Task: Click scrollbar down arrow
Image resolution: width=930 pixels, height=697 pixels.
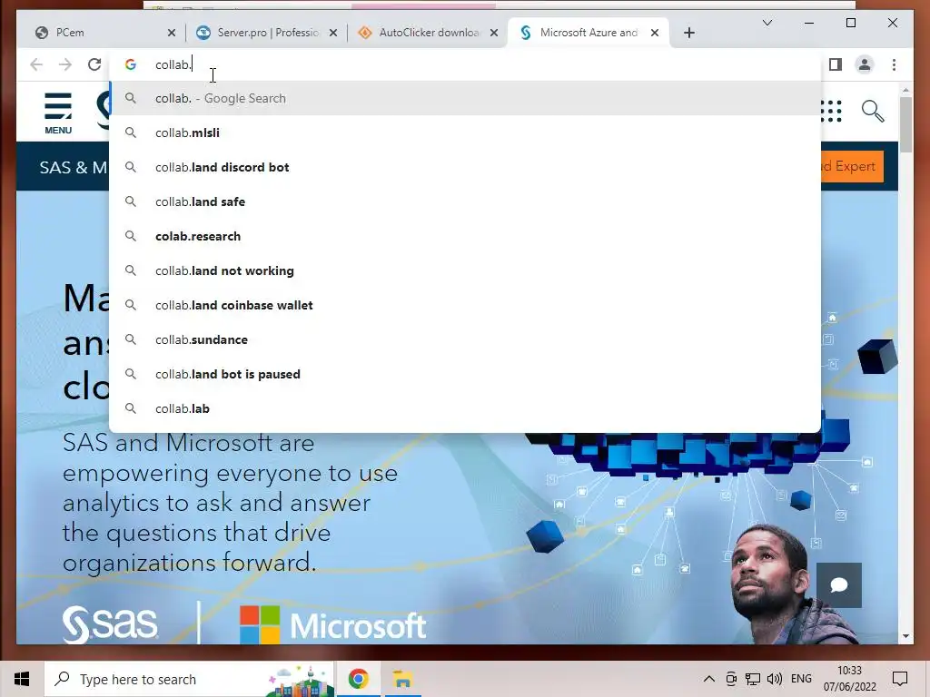Action: (905, 636)
